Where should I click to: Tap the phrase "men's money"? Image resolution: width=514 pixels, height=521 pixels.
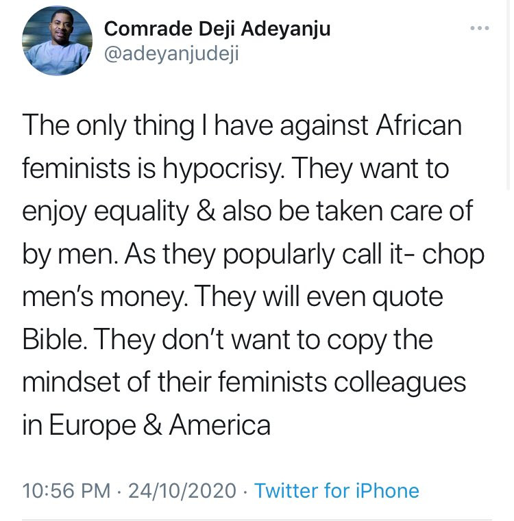[107, 296]
